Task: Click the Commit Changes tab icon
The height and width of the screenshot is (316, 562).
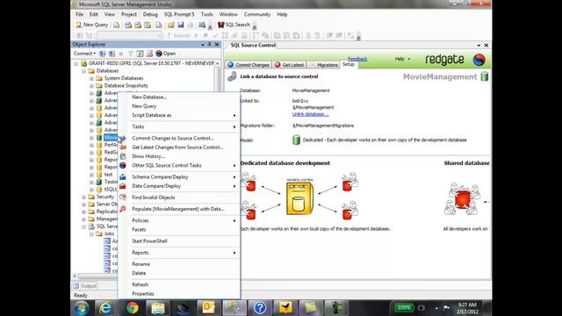Action: point(230,64)
